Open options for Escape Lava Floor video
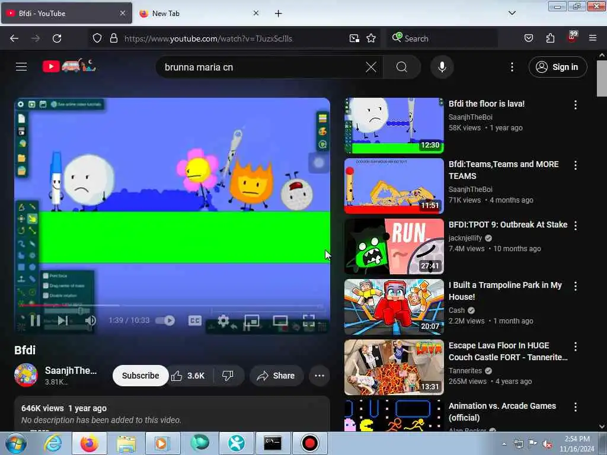Image resolution: width=607 pixels, height=455 pixels. tap(575, 346)
